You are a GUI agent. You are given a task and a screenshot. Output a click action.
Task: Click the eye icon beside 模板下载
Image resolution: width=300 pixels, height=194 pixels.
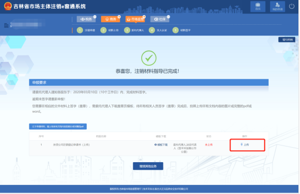pyautogui.click(x=155, y=144)
